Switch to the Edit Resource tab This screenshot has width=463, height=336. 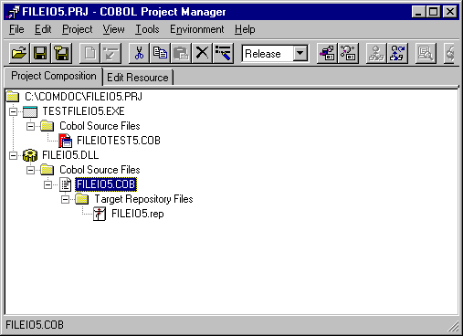138,78
